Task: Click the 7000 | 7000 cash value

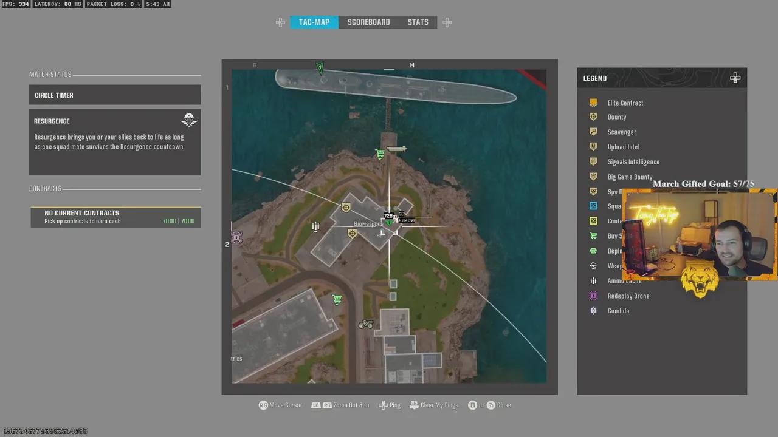Action: coord(179,221)
